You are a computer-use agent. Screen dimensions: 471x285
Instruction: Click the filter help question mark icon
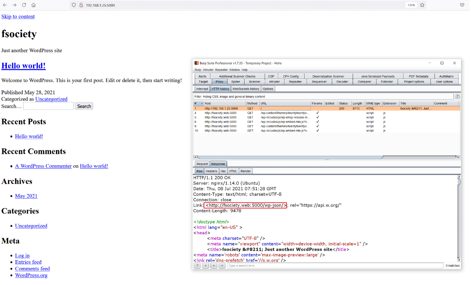click(457, 97)
